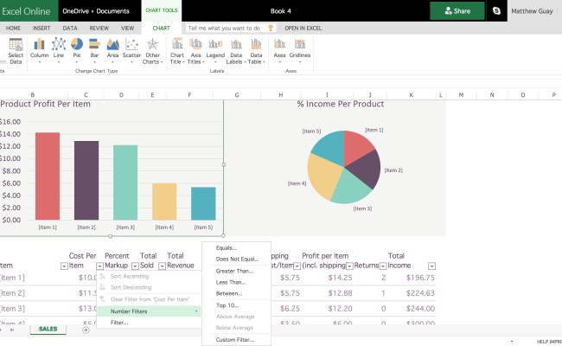Viewport: 562px width, 346px height.
Task: Switch to the HOME ribbon tab
Action: pos(13,28)
